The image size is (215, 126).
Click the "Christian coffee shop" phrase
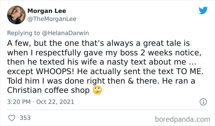[x=48, y=90]
